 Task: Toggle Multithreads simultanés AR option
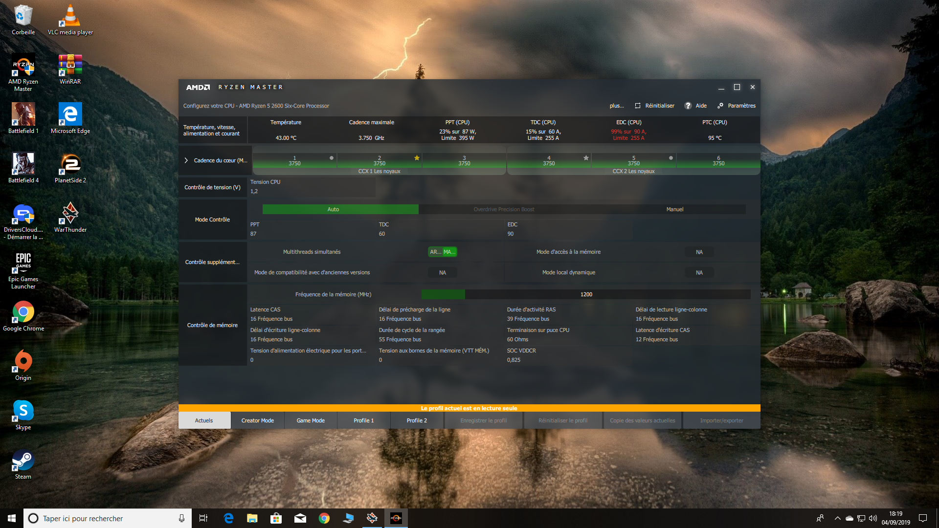coord(435,252)
